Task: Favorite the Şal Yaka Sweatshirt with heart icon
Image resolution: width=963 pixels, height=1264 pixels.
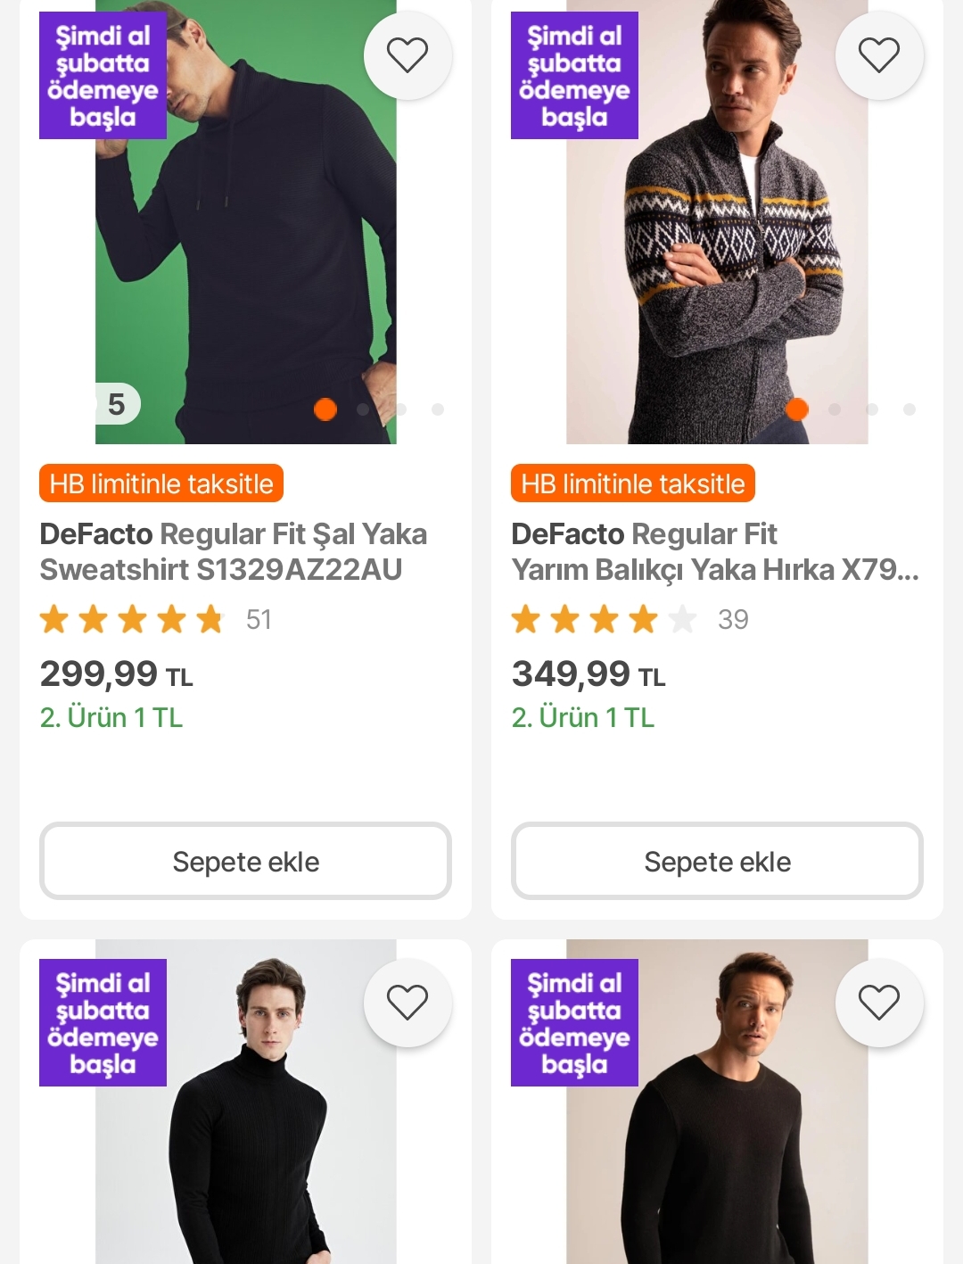Action: pos(407,55)
